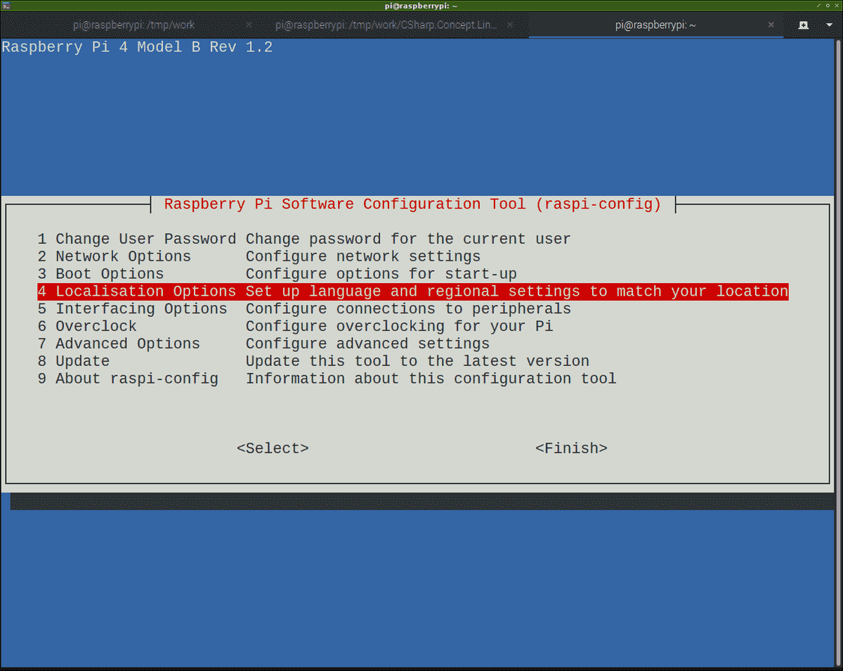Select 4 Localisation Options entry
The image size is (843, 671).
click(413, 292)
